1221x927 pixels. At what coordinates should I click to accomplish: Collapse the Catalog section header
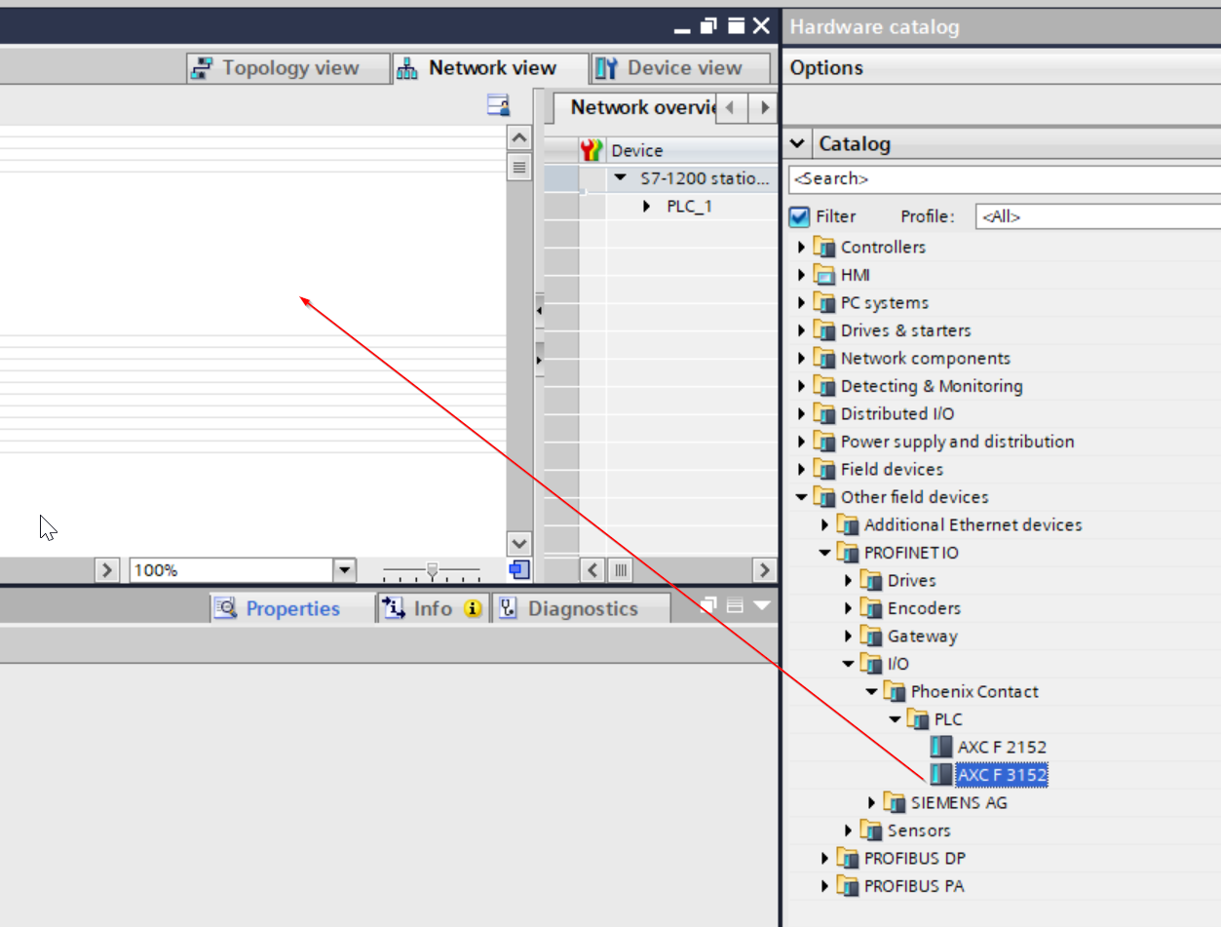(x=797, y=143)
